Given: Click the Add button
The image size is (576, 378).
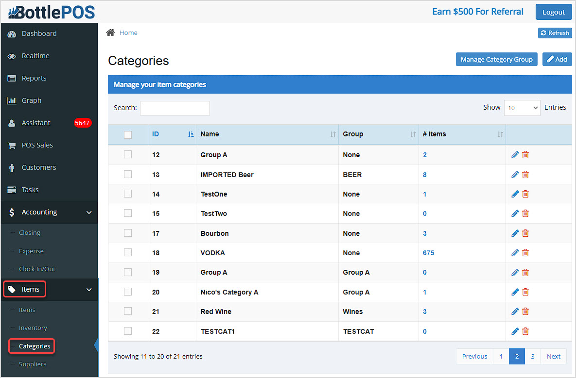Looking at the screenshot, I should point(557,59).
